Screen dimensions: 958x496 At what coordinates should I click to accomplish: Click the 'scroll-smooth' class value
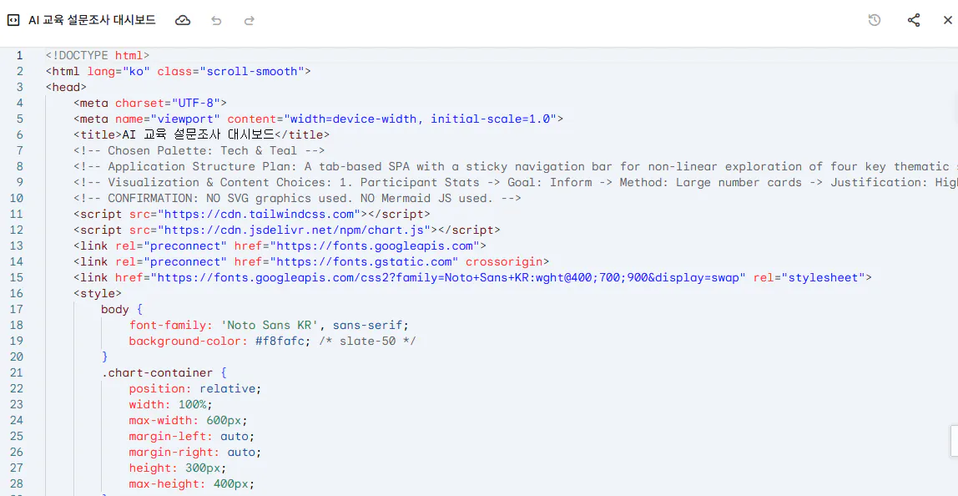point(252,72)
